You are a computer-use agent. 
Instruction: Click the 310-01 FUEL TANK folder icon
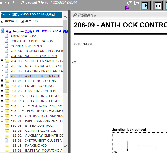[7, 120]
